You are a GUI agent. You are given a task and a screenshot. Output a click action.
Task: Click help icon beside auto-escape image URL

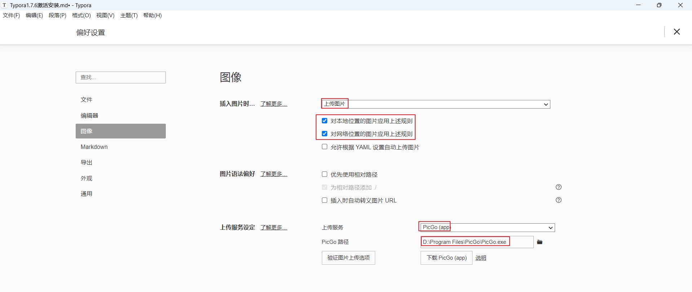[559, 200]
